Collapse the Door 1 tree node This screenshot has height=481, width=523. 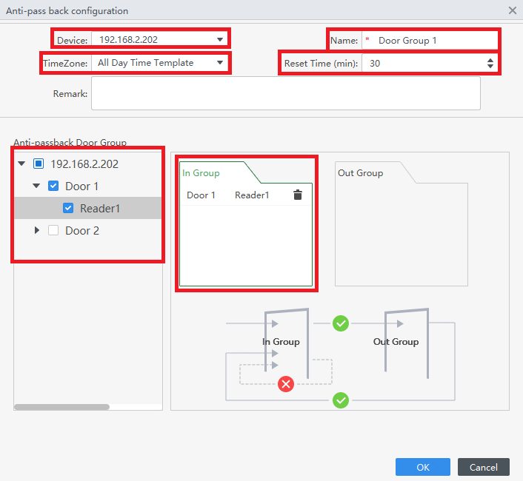point(36,186)
